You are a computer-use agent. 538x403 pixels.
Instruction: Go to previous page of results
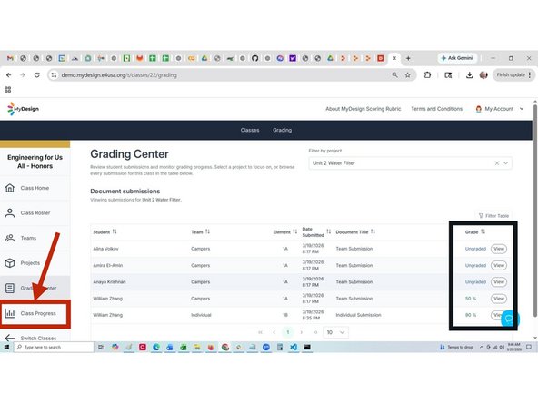[x=274, y=332]
